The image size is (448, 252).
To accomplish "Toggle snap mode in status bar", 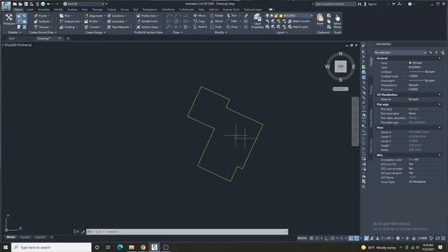I will [x=317, y=238].
